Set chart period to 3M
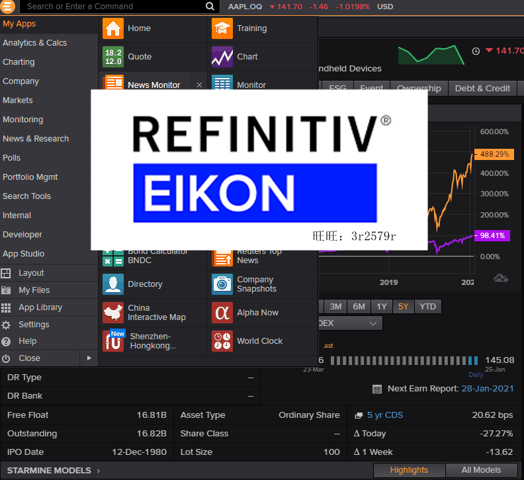524x480 pixels. pyautogui.click(x=335, y=307)
